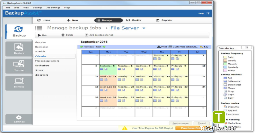Open the Restore section in sidebar

coord(19,49)
